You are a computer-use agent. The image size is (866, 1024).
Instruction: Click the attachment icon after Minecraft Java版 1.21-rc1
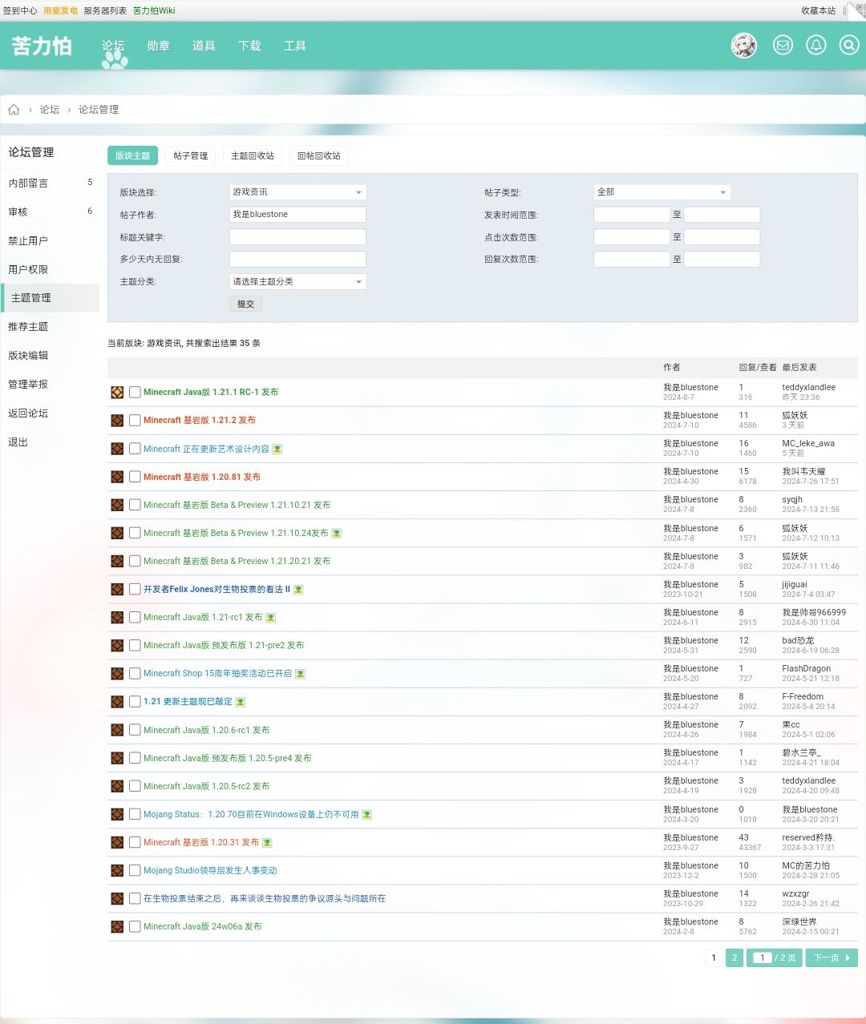click(x=270, y=618)
